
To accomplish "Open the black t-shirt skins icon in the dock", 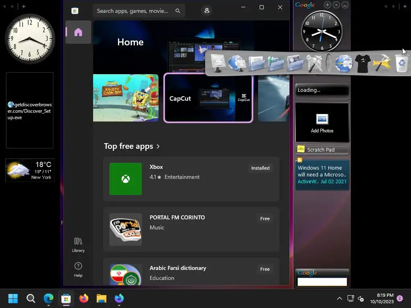I will pos(363,63).
